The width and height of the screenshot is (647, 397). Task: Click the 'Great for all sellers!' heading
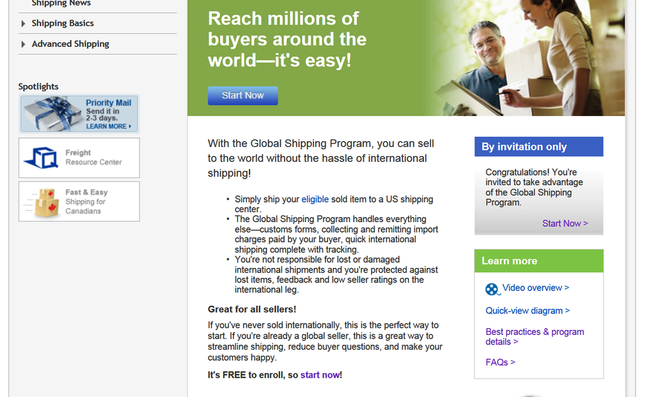pyautogui.click(x=252, y=310)
